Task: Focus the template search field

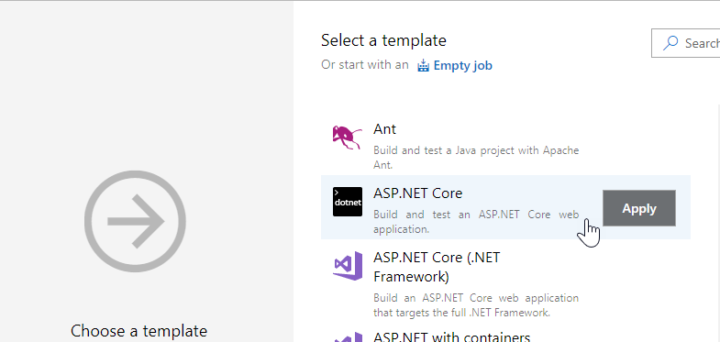Action: point(685,43)
